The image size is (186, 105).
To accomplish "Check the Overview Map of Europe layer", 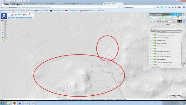I will click(x=152, y=65).
